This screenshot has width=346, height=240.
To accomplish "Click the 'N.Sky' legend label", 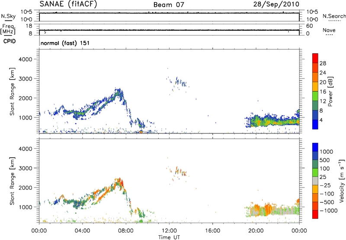I will [8, 16].
